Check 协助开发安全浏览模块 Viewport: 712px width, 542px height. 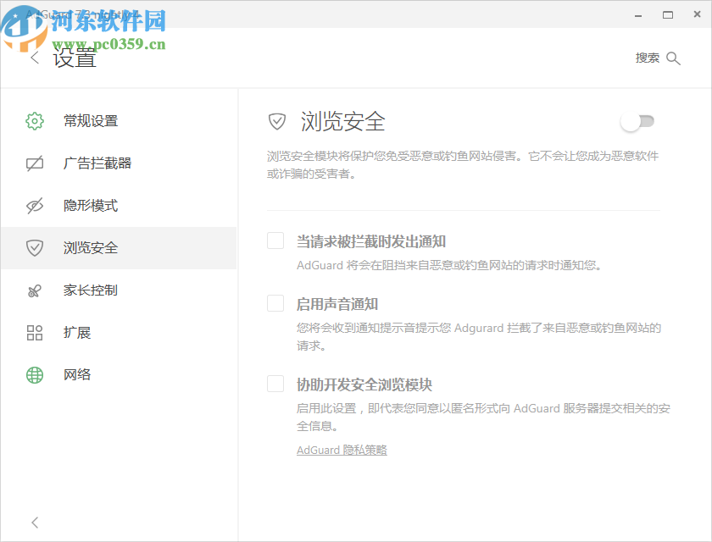pos(275,383)
